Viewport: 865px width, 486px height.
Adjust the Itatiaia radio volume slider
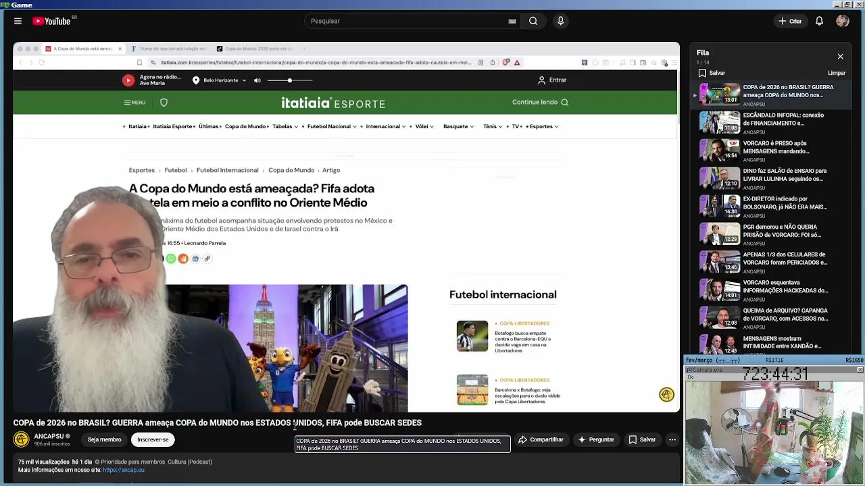(x=290, y=80)
